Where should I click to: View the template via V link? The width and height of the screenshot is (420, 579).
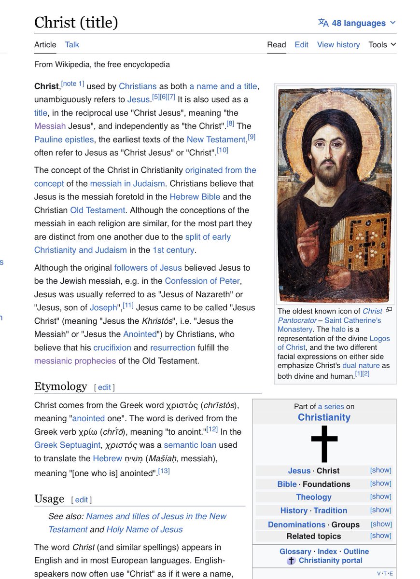click(378, 573)
